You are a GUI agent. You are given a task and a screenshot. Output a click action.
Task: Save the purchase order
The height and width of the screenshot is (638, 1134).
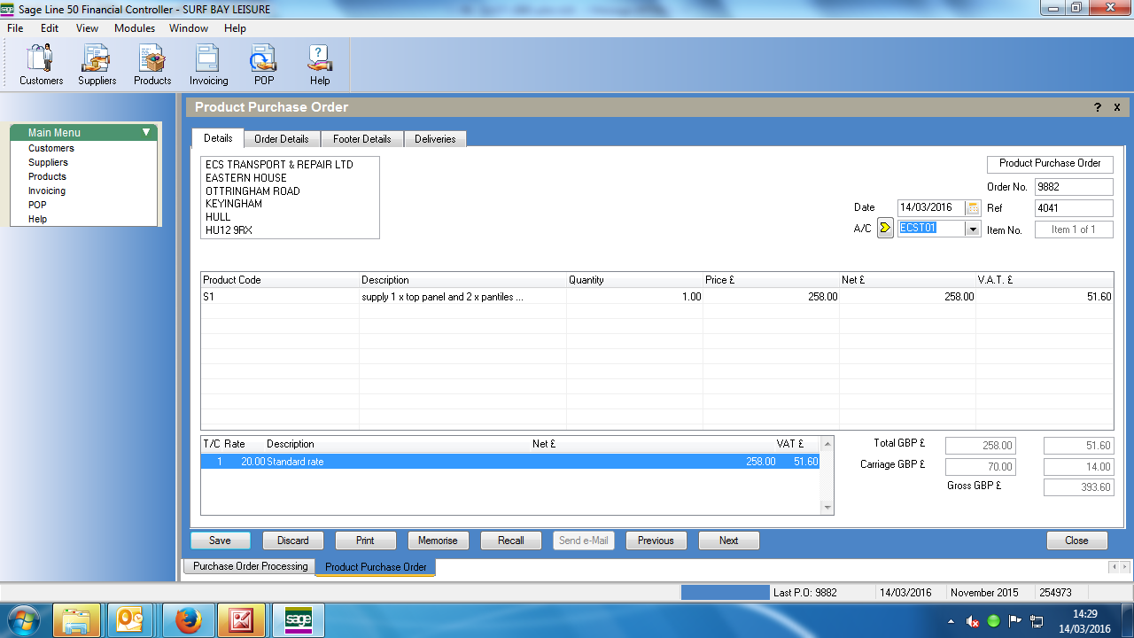220,541
